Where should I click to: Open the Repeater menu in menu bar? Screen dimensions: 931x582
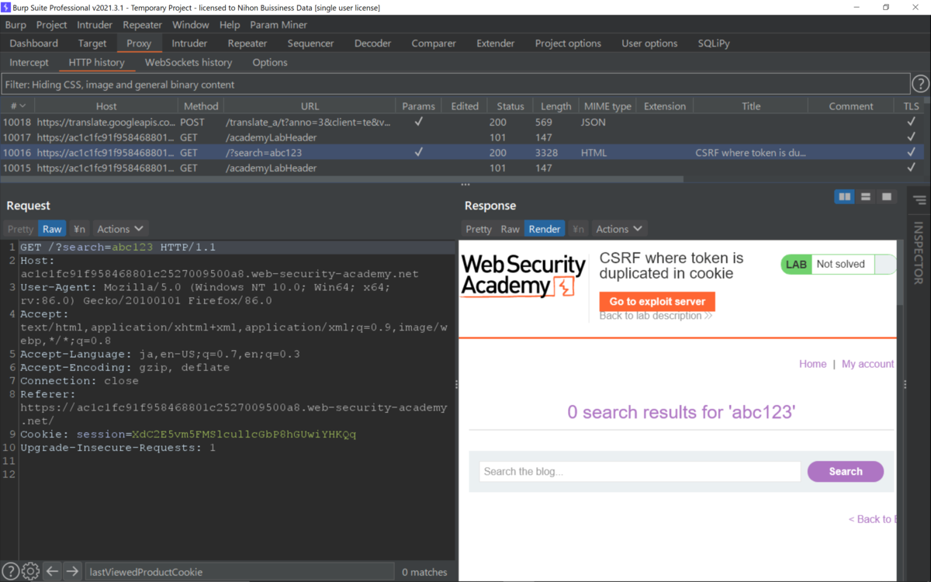pyautogui.click(x=142, y=25)
